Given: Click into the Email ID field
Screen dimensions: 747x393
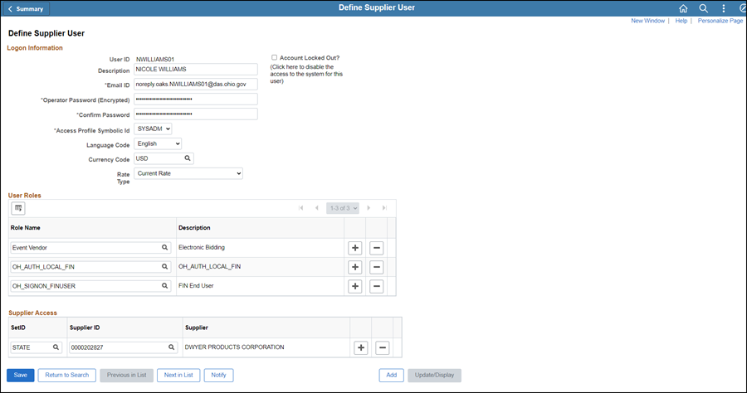Looking at the screenshot, I should pyautogui.click(x=196, y=85).
